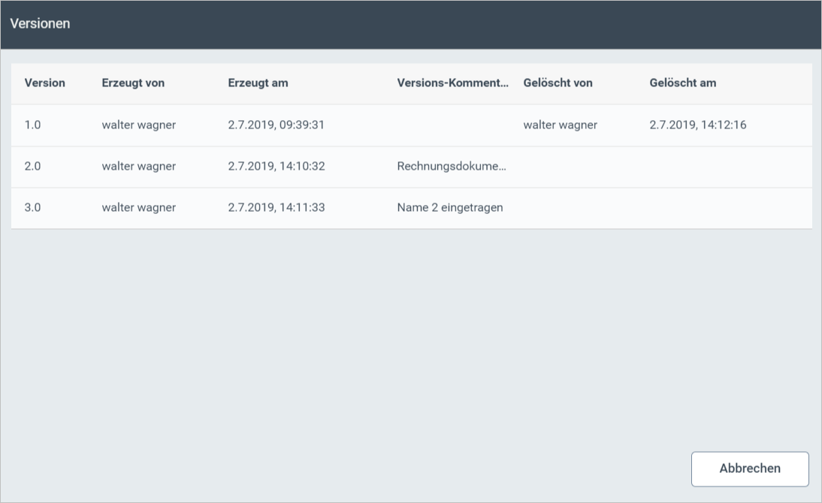
Task: Click the creation date 2.7.2019, 09:39:31
Action: (276, 125)
